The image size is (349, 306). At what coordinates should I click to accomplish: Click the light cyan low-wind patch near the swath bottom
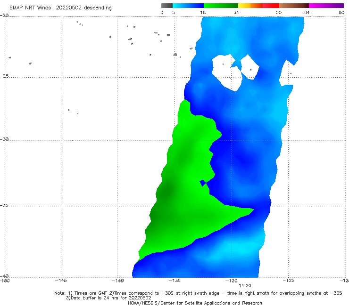(x=241, y=248)
